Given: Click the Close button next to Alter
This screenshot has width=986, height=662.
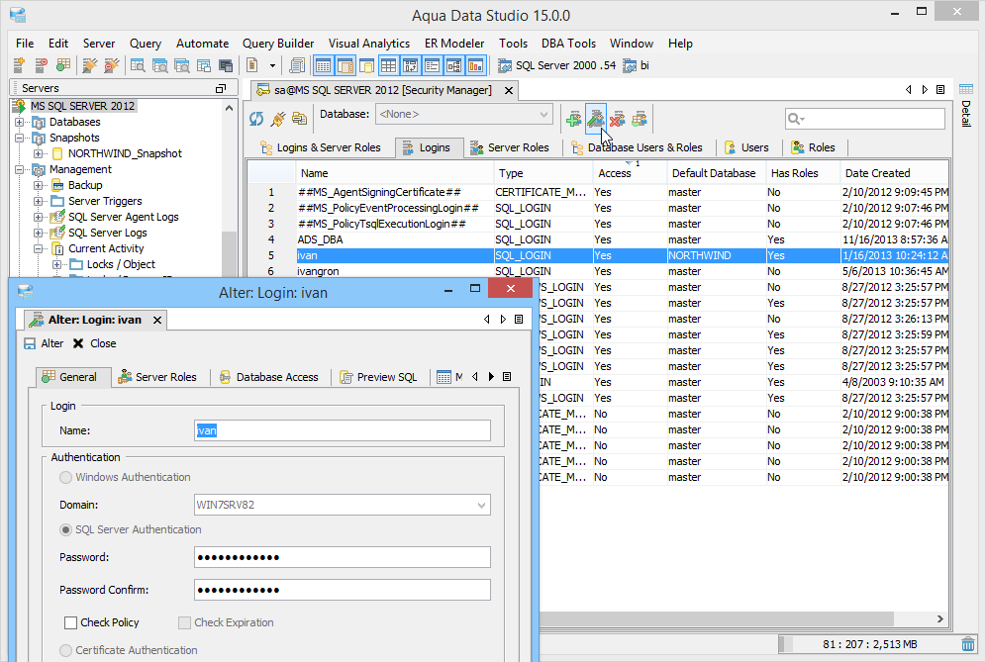Looking at the screenshot, I should 95,343.
